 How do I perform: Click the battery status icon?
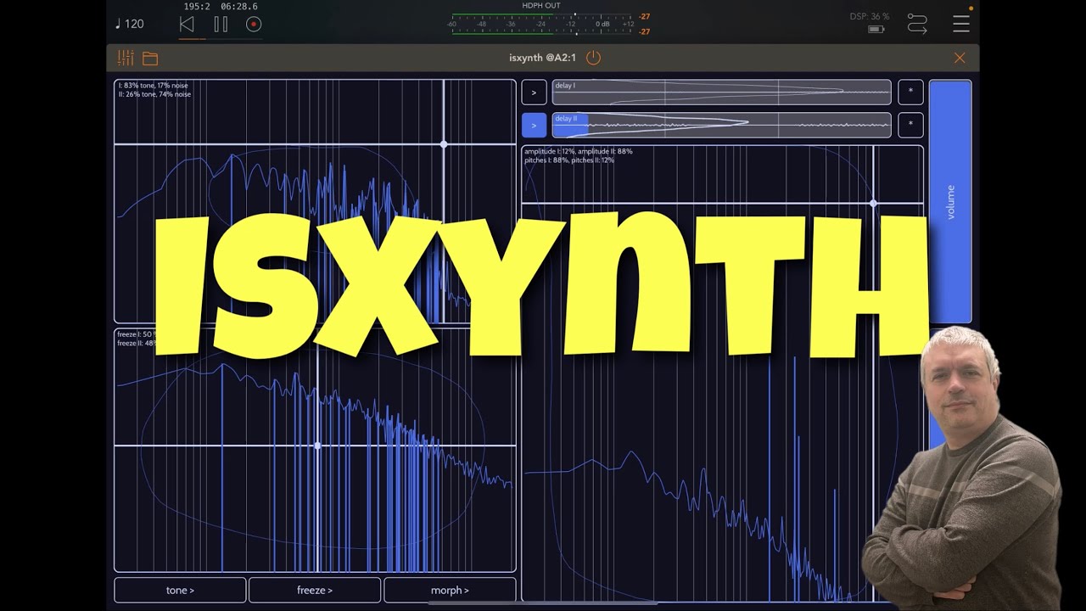coord(876,30)
